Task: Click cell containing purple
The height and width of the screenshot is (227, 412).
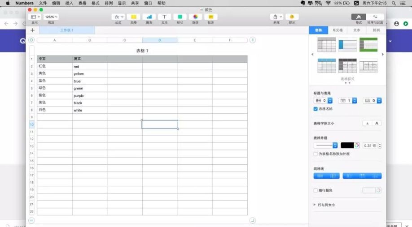Action: click(90, 96)
